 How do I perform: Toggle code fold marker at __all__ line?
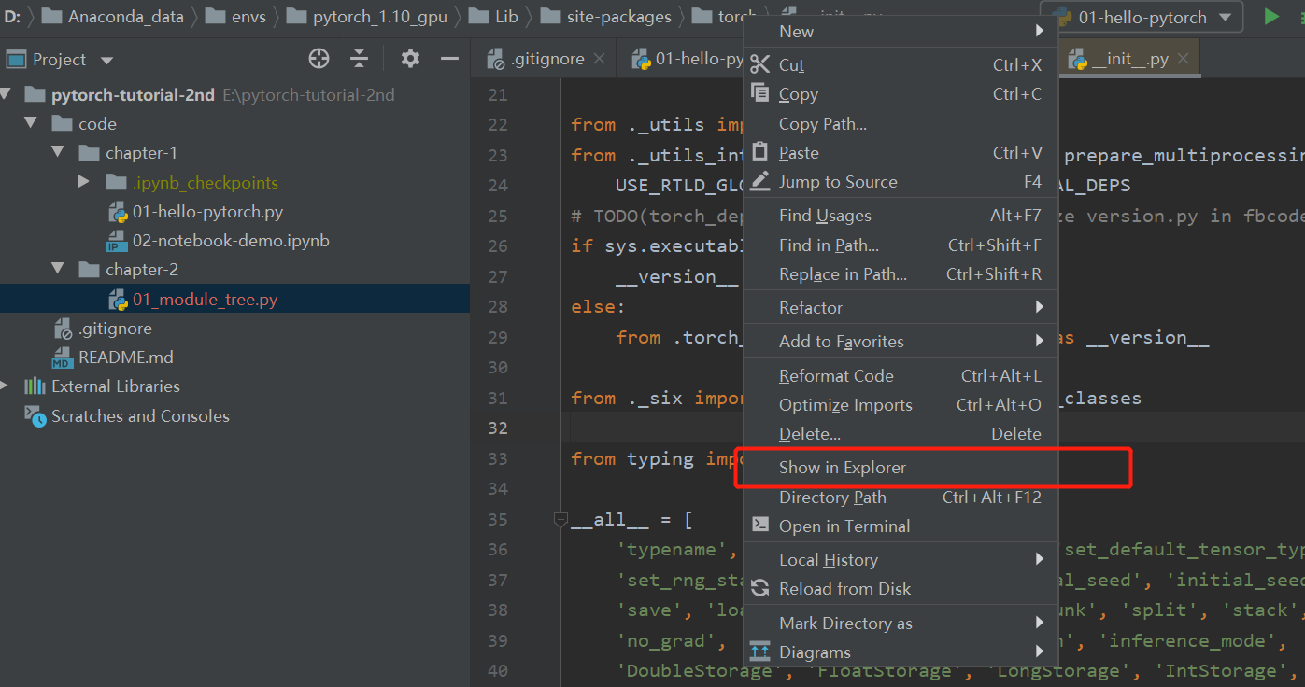(x=560, y=519)
